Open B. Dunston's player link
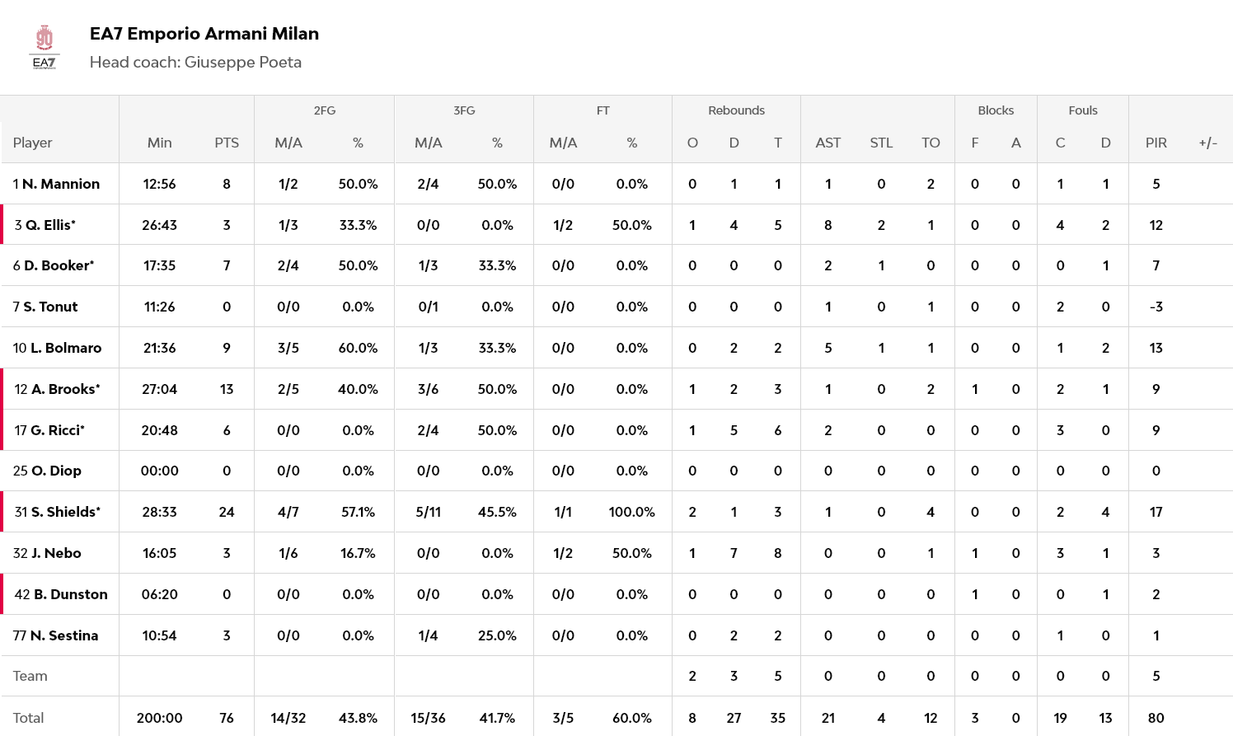Image resolution: width=1233 pixels, height=736 pixels. [x=70, y=594]
